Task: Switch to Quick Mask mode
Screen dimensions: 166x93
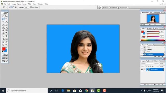Action: coord(6,55)
